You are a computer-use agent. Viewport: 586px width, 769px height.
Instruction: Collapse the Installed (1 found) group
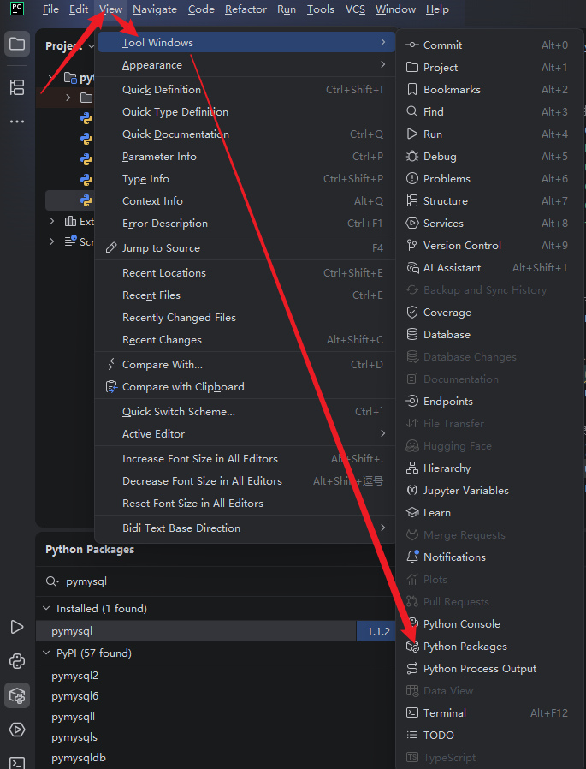tap(46, 608)
